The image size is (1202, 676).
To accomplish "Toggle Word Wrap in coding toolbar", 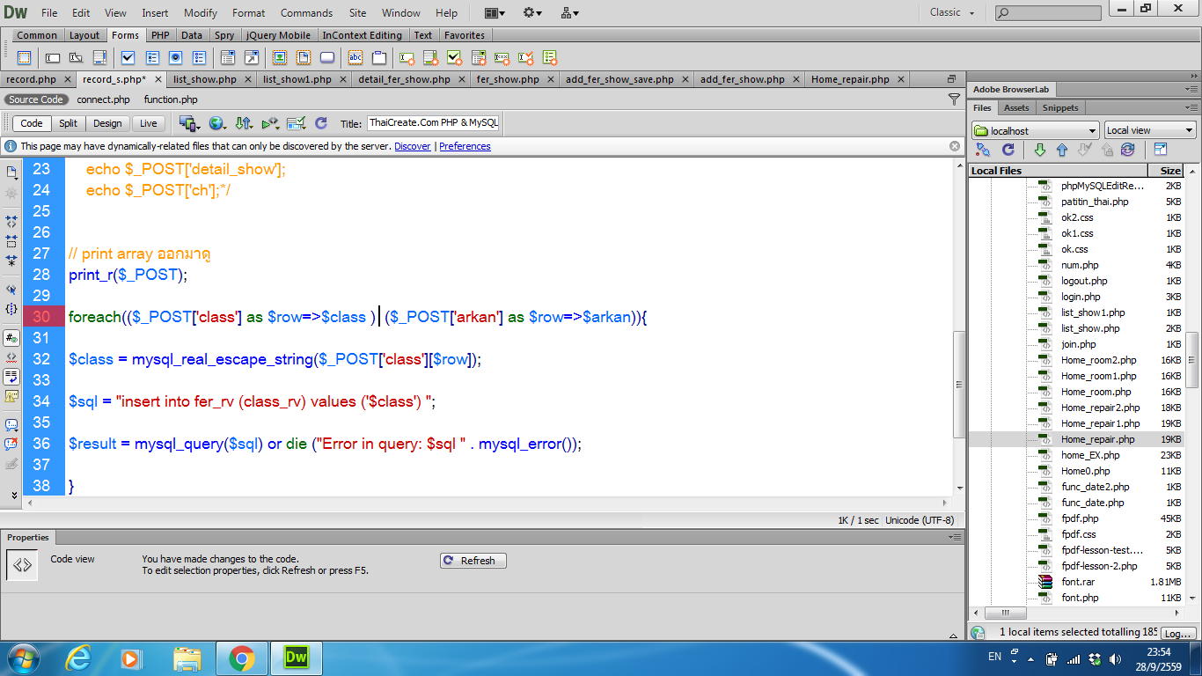I will [x=11, y=376].
